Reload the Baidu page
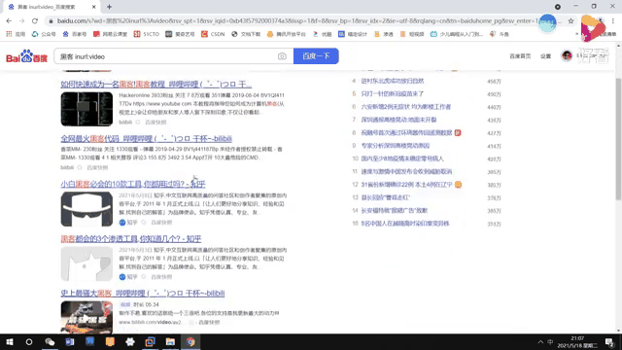This screenshot has height=350, width=622. coord(35,20)
